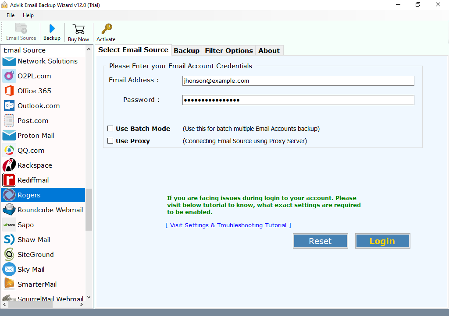Click the Rogers swirl icon

pyautogui.click(x=9, y=195)
